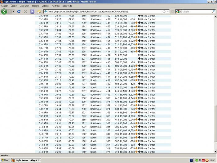Image resolution: width=217 pixels, height=163 pixels.
Task: Click the FlightAware Firefox taskbar button
Action: click(26, 160)
